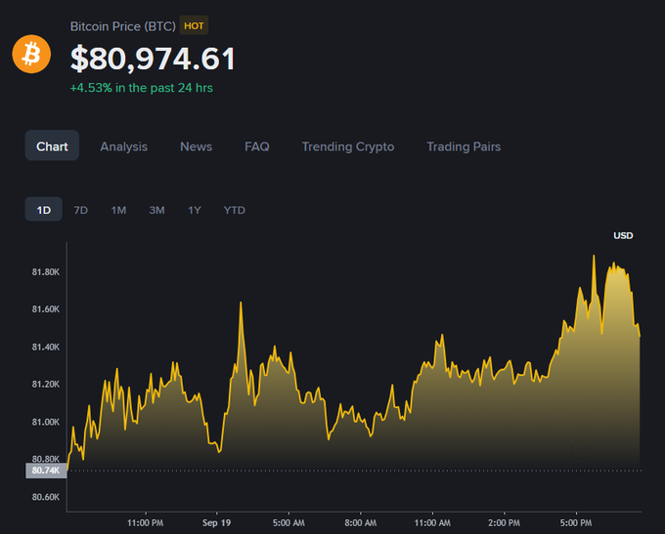Go to the FAQ tab
This screenshot has height=534, width=665.
[x=257, y=146]
